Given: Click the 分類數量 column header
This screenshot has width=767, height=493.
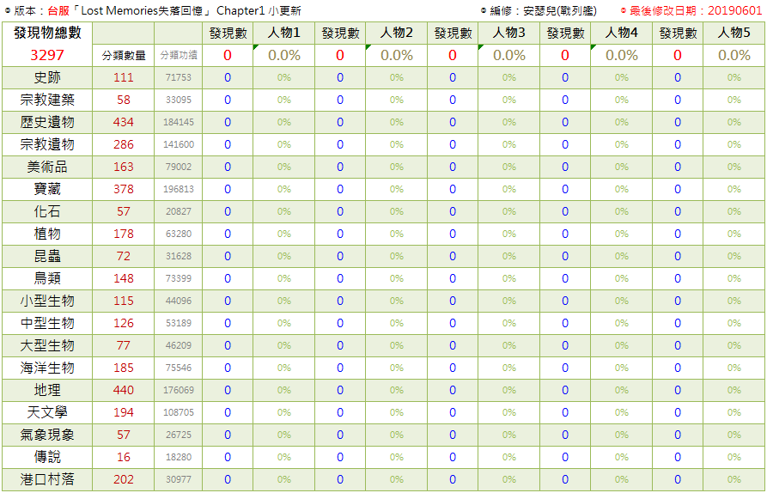Looking at the screenshot, I should point(124,55).
